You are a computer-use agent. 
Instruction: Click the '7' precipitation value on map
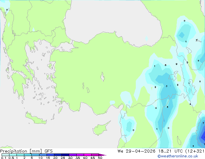click(x=203, y=123)
